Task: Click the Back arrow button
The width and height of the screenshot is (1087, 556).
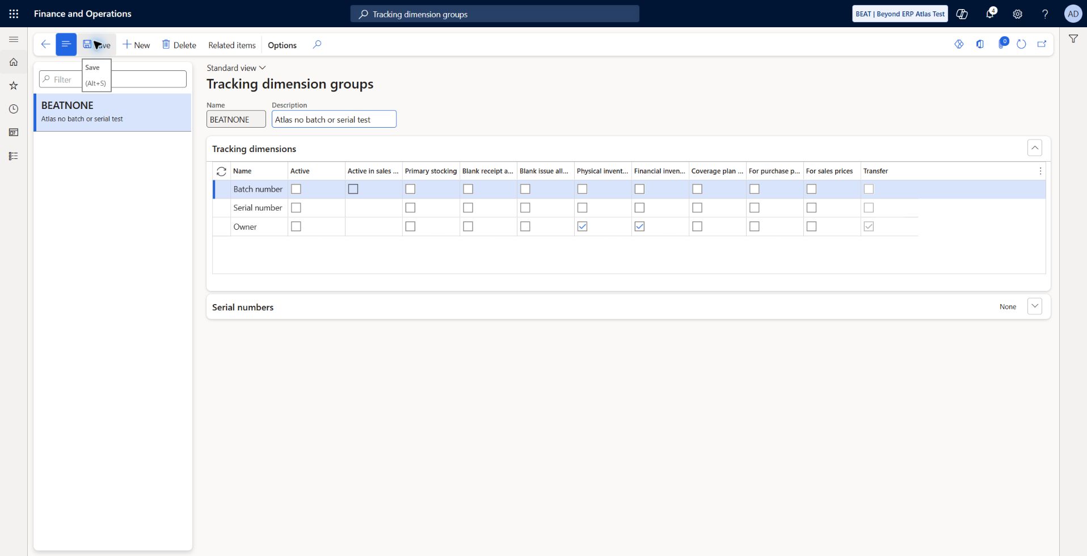Action: coord(45,44)
